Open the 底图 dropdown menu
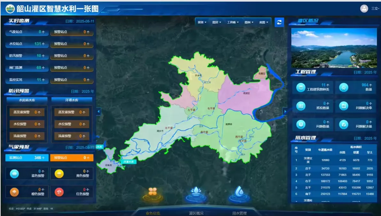 (x=264, y=22)
